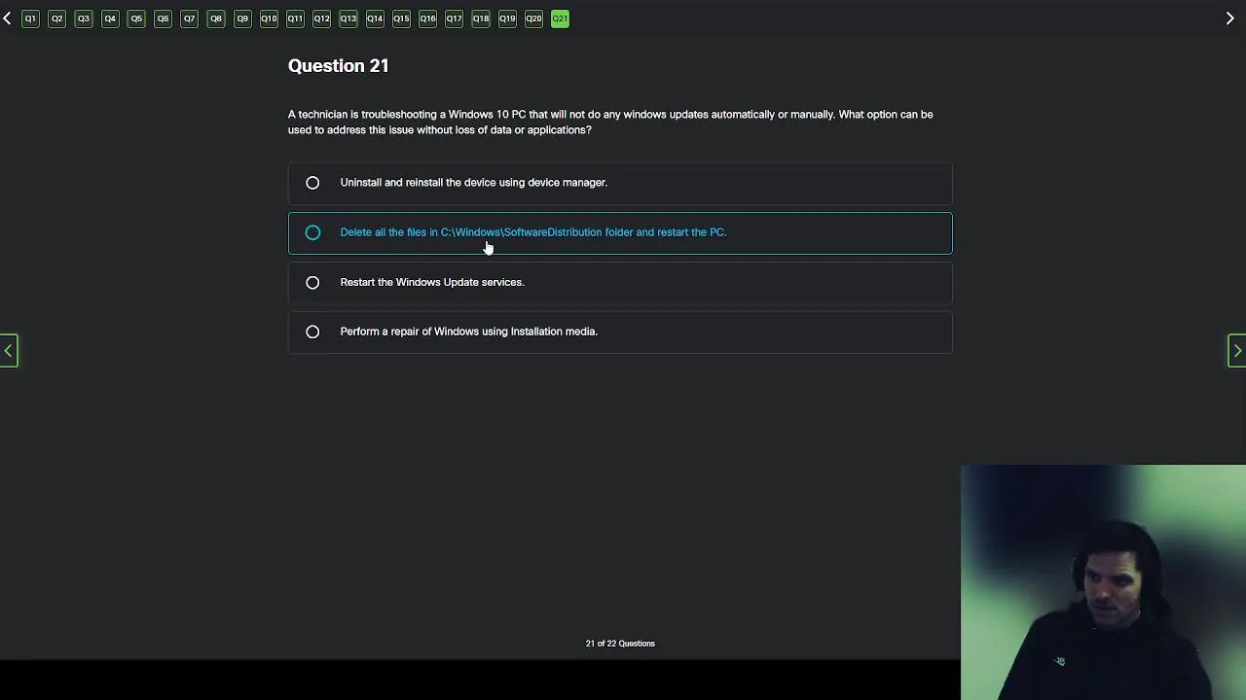This screenshot has height=700, width=1246.
Task: Click answer text 'Perform a repair of Windows'
Action: click(409, 332)
